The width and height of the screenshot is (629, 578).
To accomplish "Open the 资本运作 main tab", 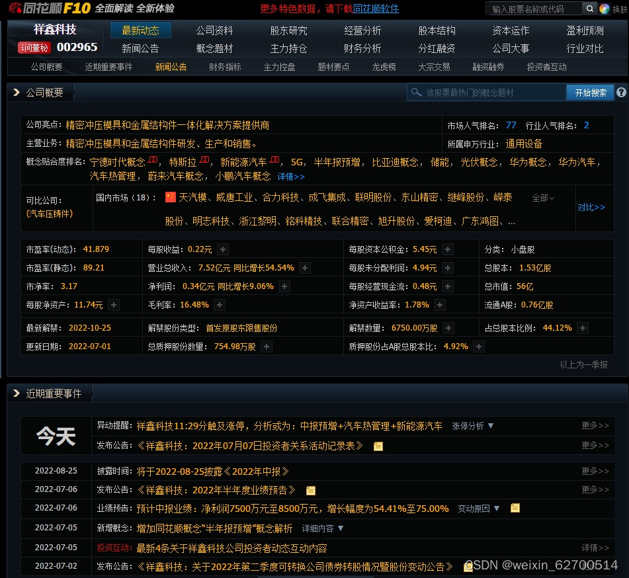I will (511, 30).
